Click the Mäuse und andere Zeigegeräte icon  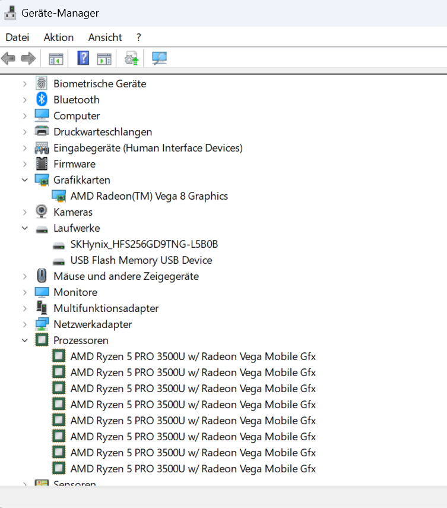(42, 276)
